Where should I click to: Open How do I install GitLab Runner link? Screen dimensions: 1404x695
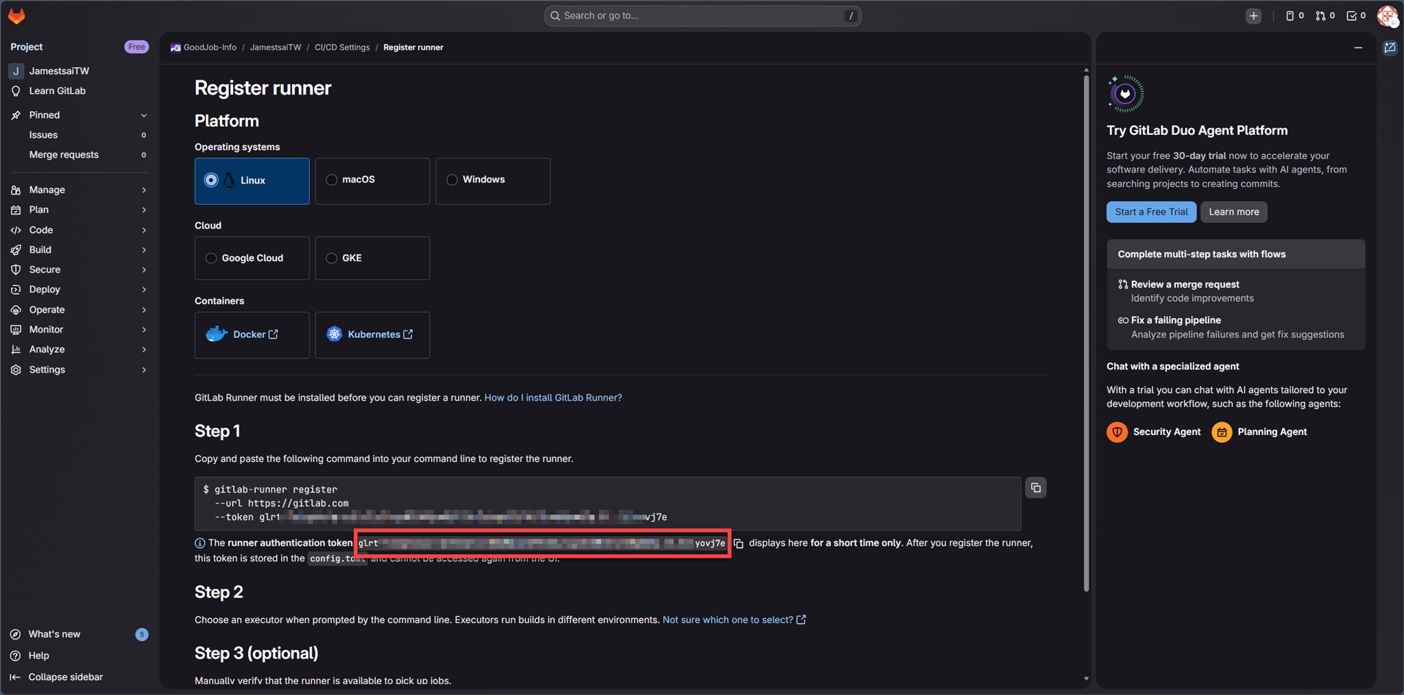pos(553,398)
